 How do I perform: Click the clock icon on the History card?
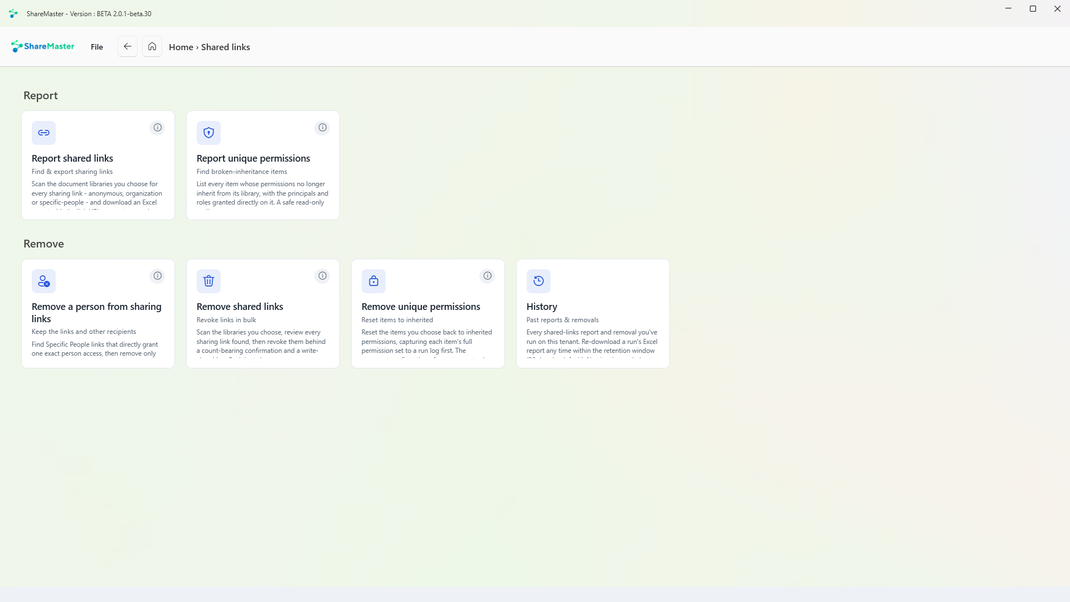(x=538, y=281)
